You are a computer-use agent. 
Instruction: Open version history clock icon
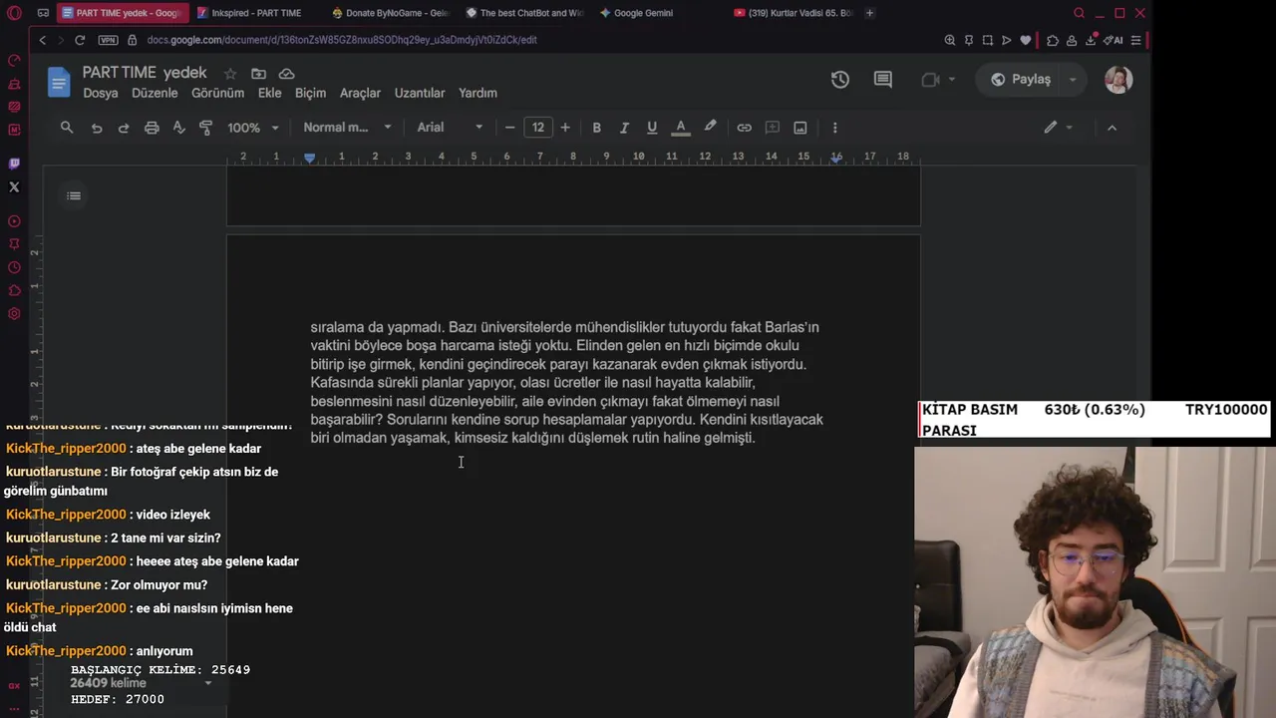[840, 80]
